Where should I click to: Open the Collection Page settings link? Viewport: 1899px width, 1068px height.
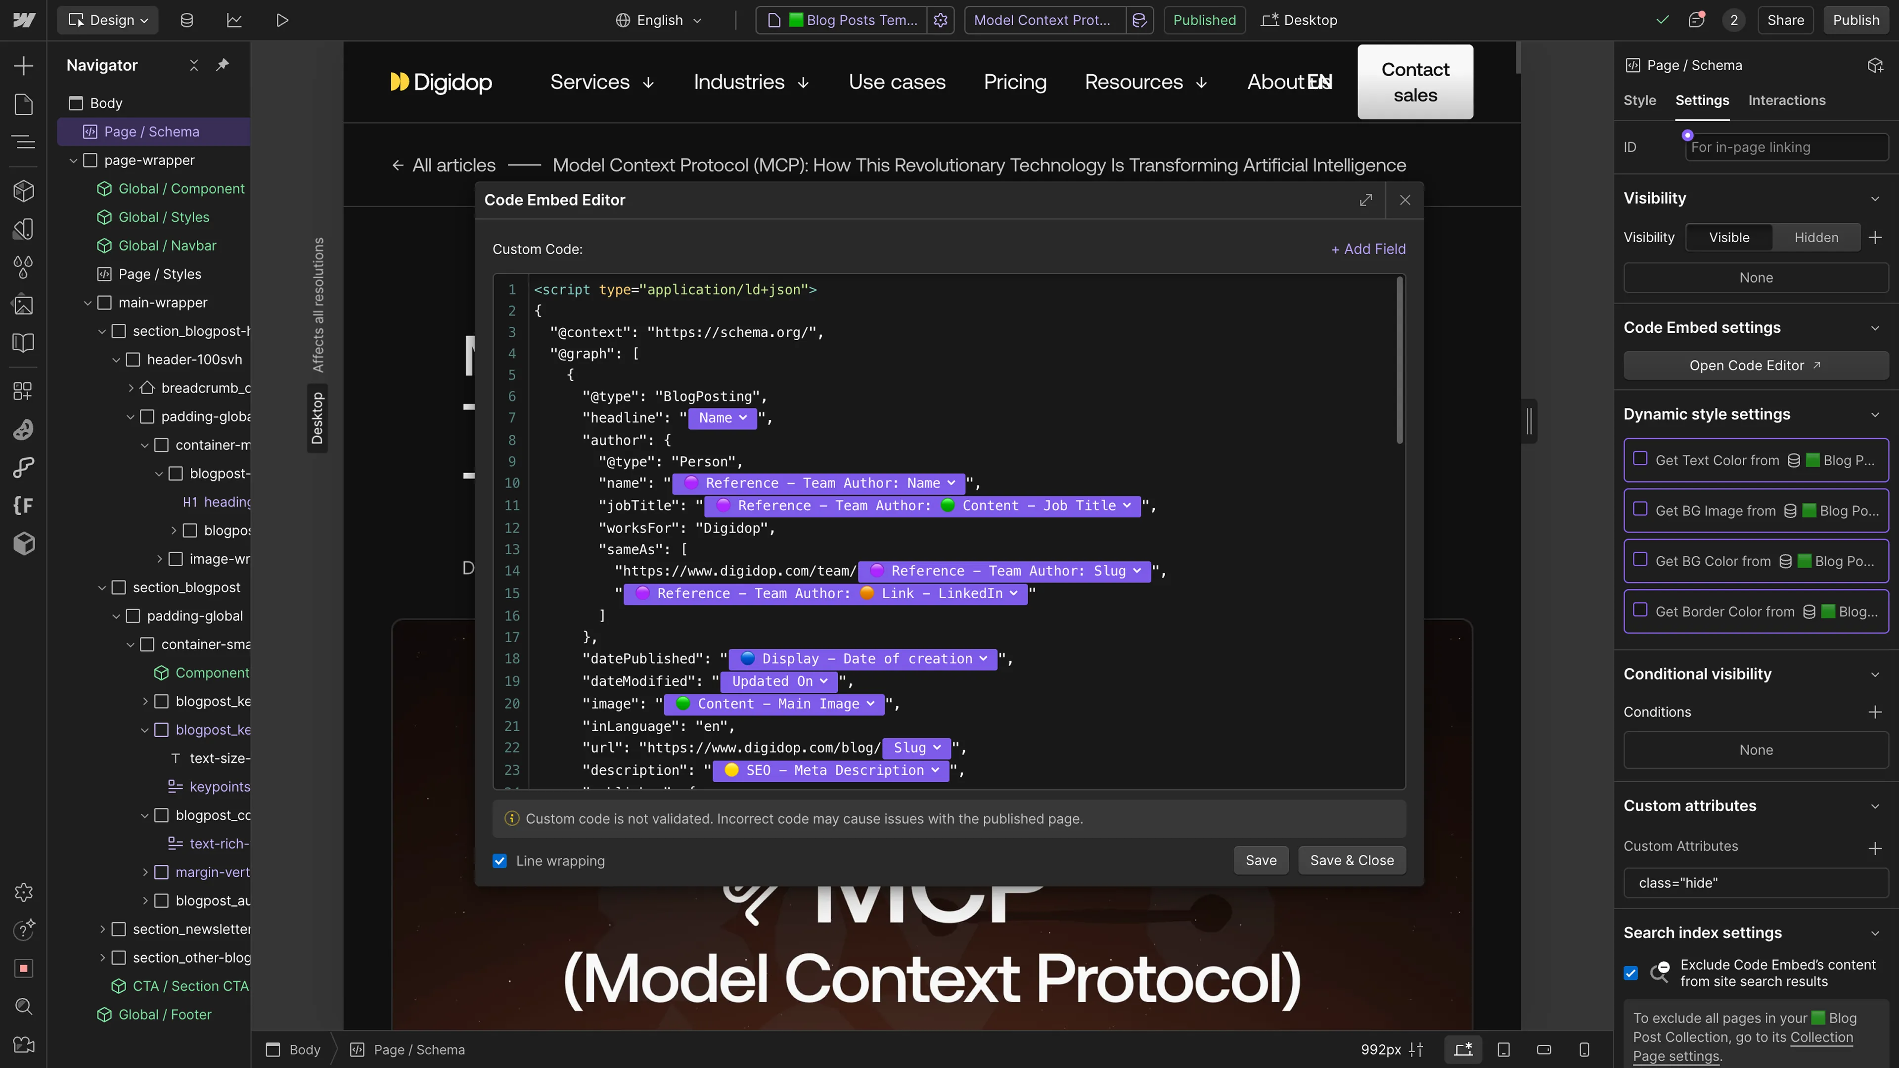(x=1743, y=1047)
